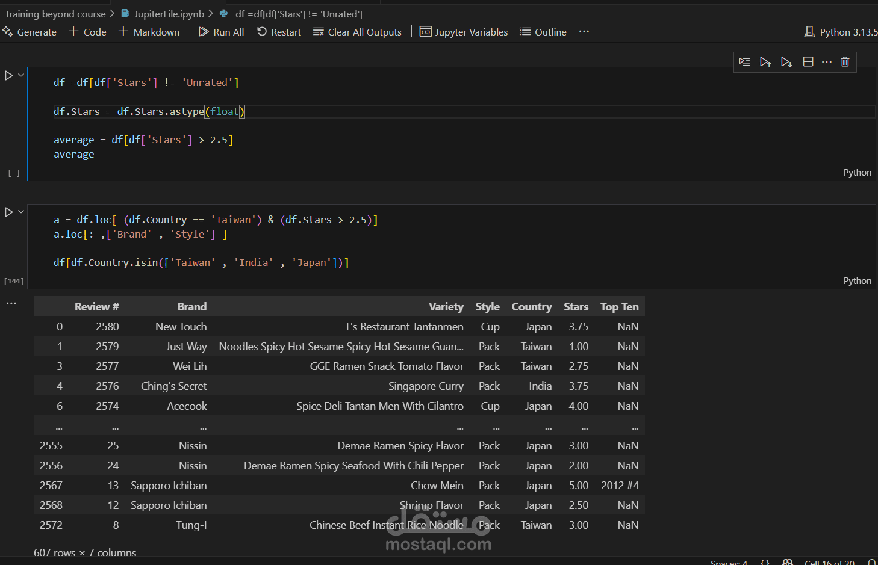
Task: Run All notebook cells
Action: pyautogui.click(x=221, y=32)
